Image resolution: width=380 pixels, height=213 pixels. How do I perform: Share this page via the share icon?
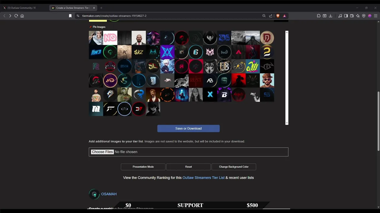click(271, 16)
